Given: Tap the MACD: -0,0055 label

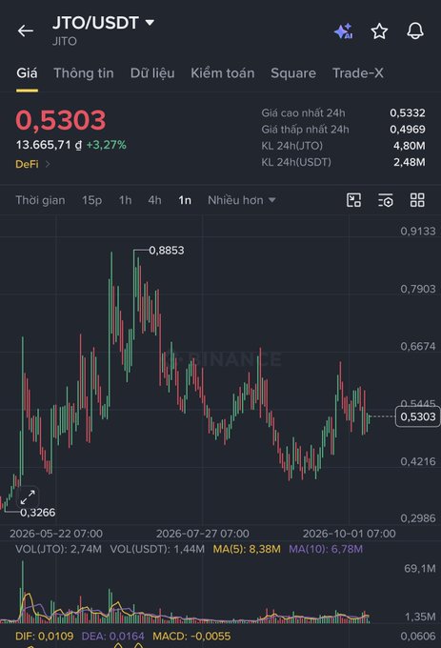Looking at the screenshot, I should click(191, 636).
